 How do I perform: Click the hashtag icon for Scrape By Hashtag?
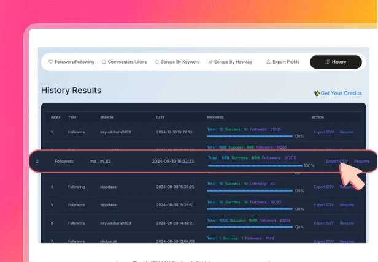point(210,62)
